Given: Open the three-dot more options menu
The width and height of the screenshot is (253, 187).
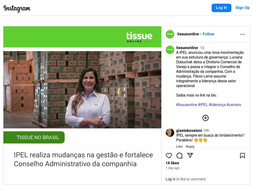Looking at the screenshot, I should point(242,34).
